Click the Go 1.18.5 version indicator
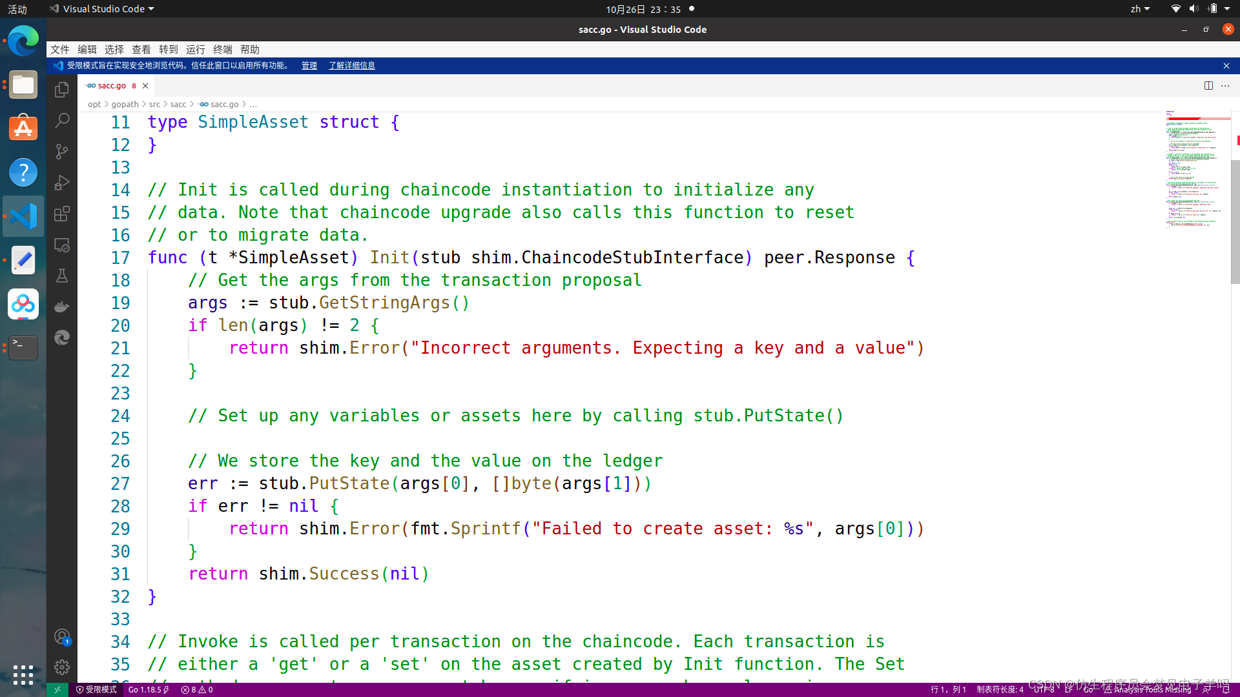The image size is (1240, 697). (149, 689)
